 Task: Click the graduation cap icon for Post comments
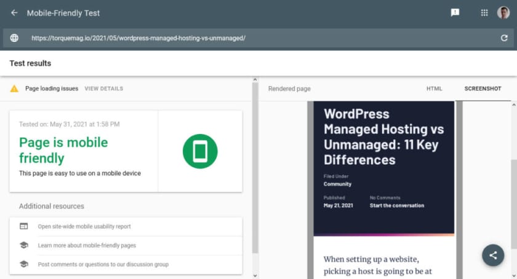point(24,264)
